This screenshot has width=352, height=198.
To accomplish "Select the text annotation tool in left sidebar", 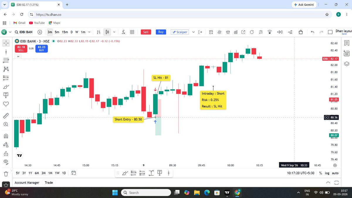I will tap(6, 95).
